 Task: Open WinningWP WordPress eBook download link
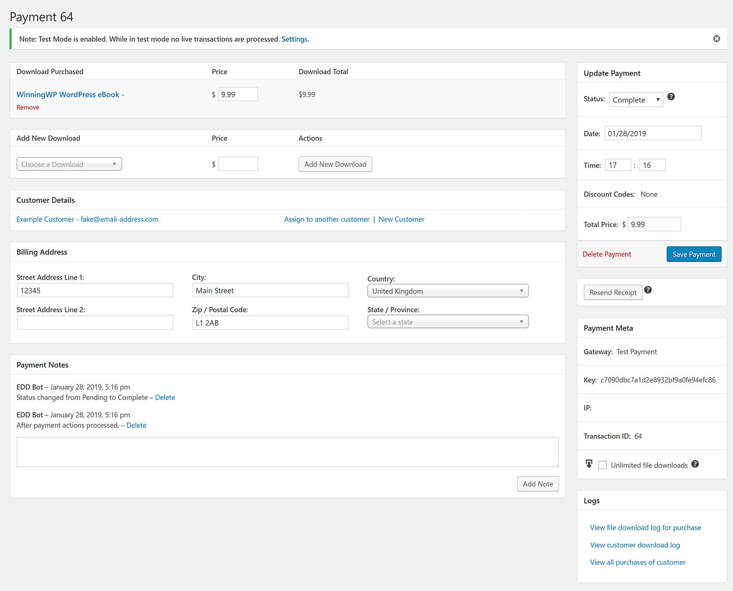[70, 94]
